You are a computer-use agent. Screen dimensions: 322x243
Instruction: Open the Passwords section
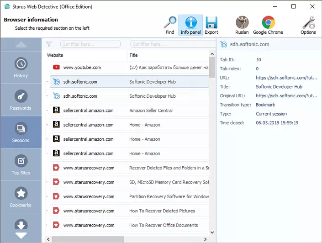(x=21, y=100)
